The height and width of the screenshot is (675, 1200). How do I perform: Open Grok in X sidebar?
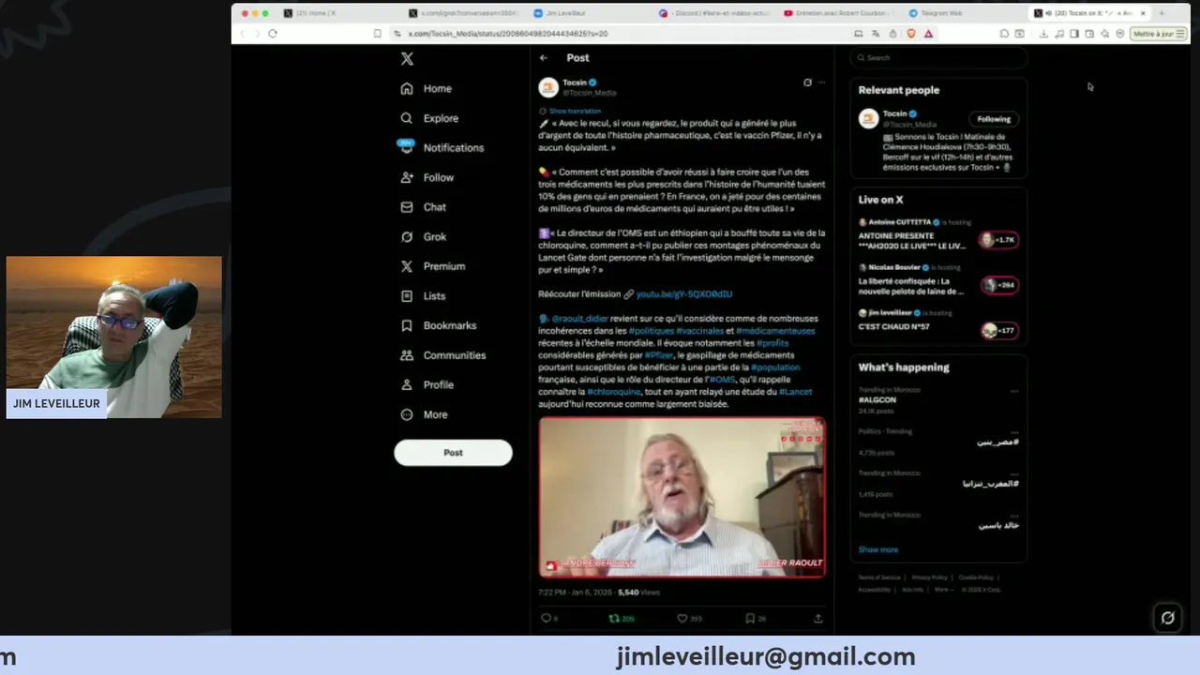(424, 237)
